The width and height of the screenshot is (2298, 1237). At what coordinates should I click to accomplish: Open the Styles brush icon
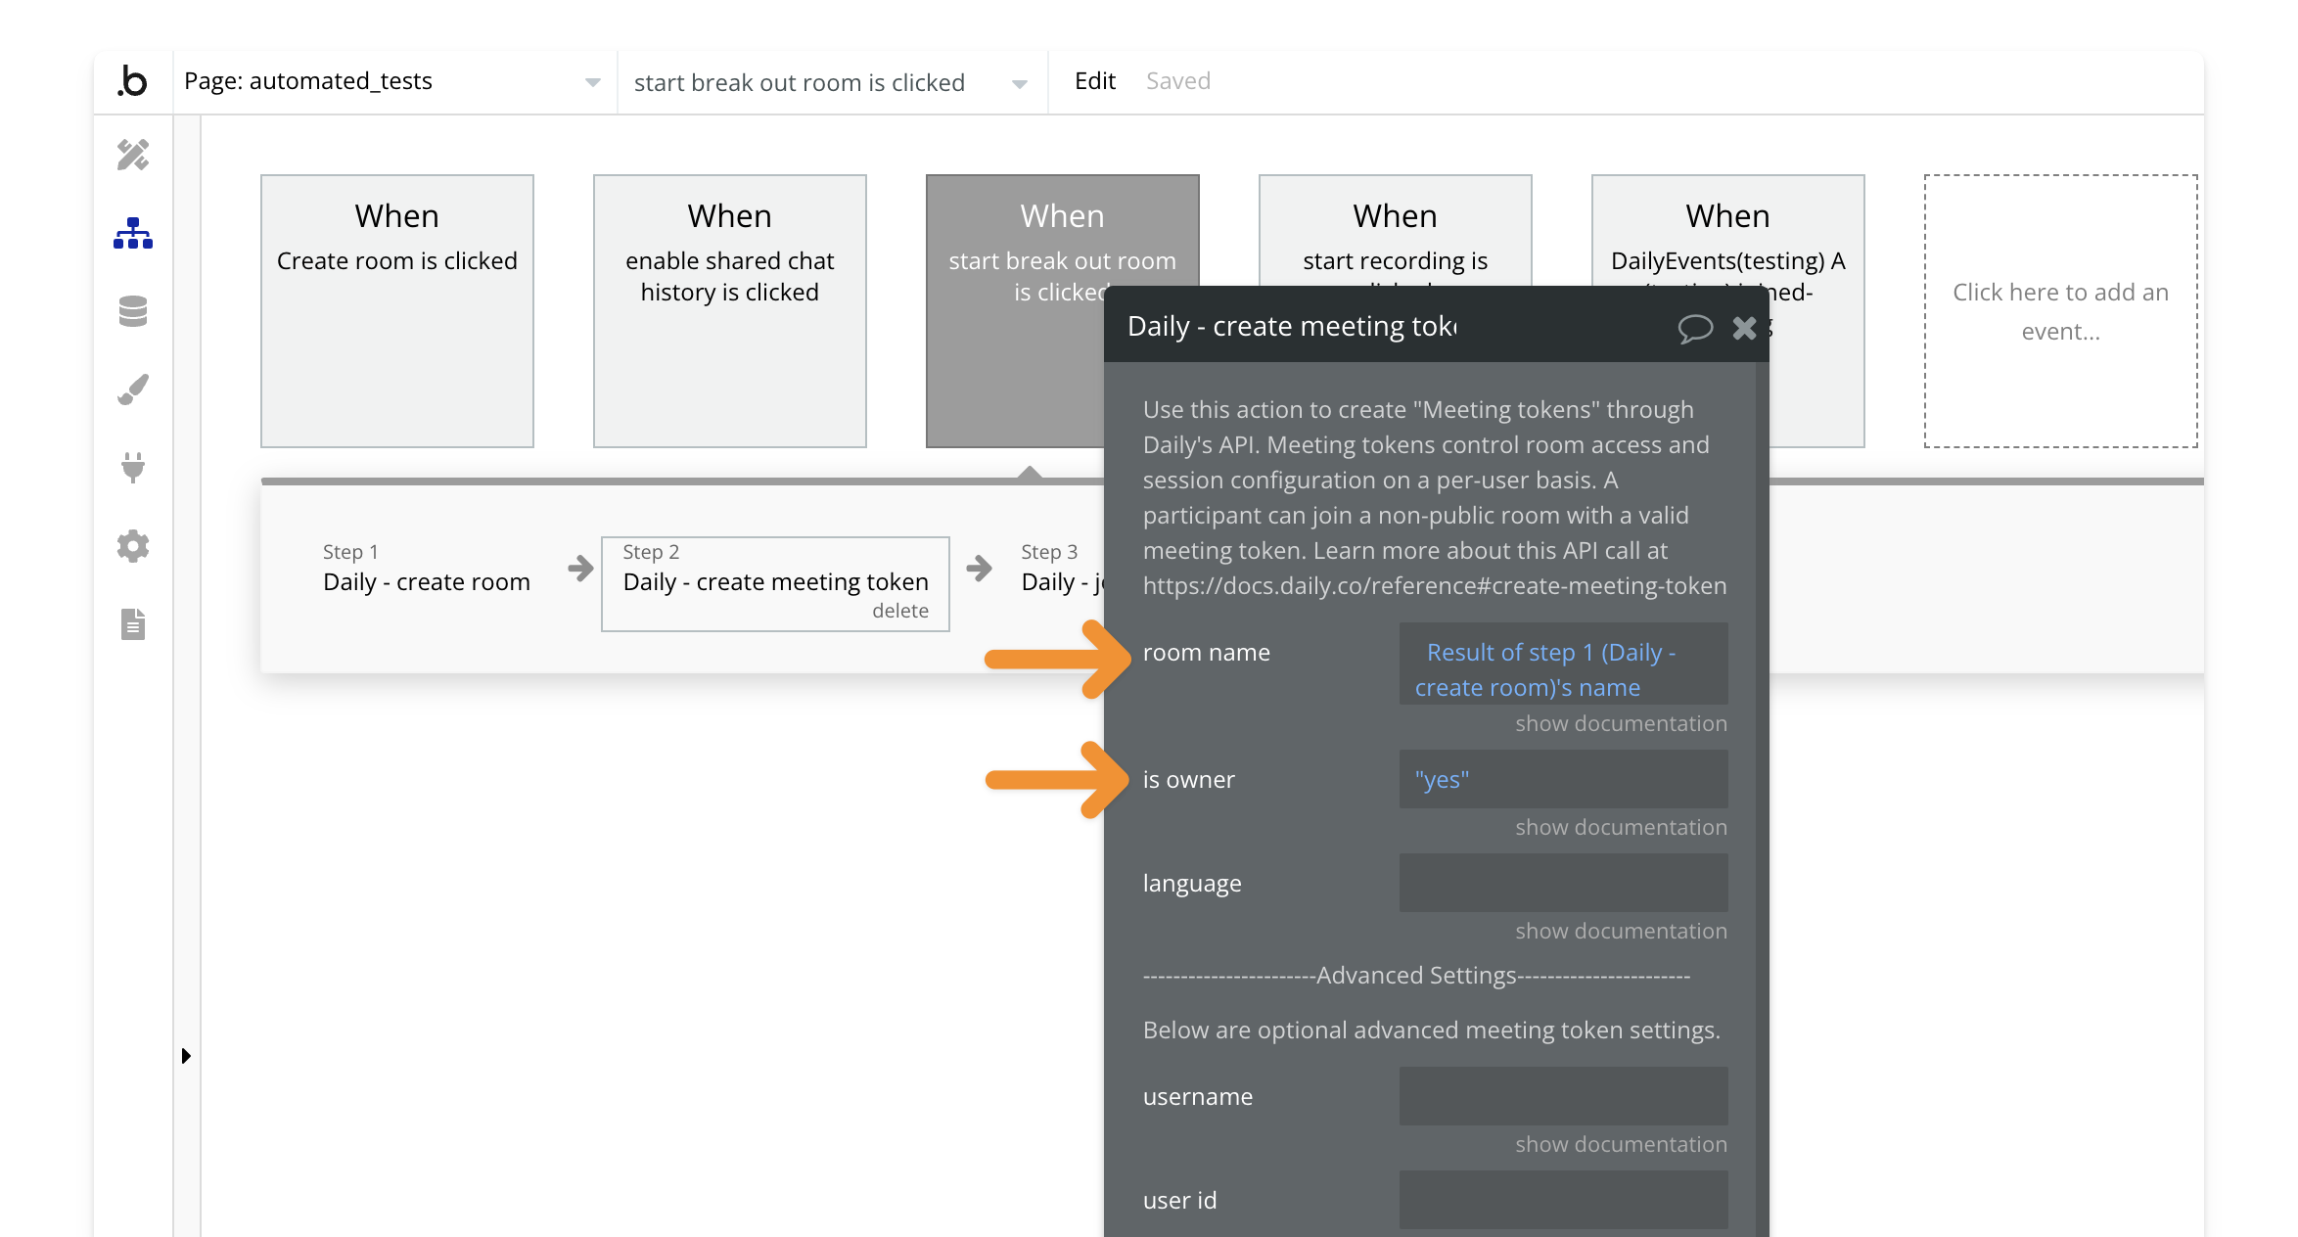(x=133, y=389)
